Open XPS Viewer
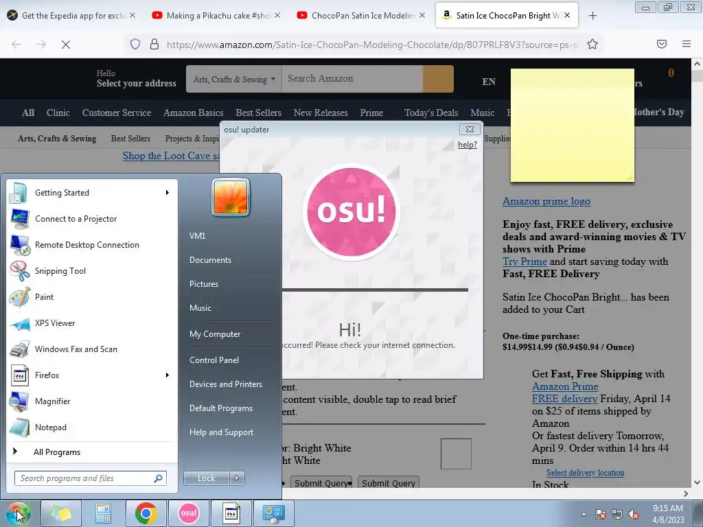This screenshot has height=527, width=703. click(92, 323)
